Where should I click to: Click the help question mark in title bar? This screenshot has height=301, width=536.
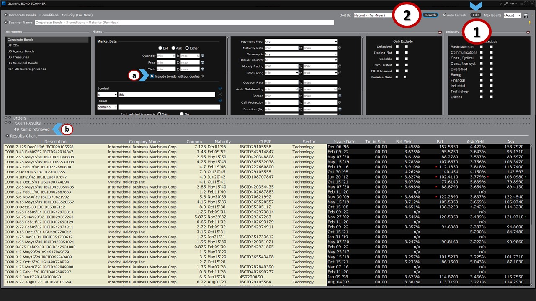pyautogui.click(x=500, y=4)
